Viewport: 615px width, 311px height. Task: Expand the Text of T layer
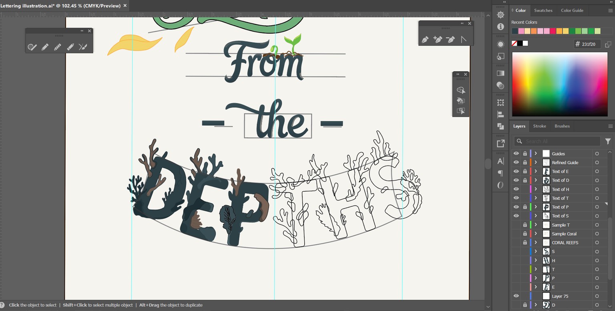(536, 198)
